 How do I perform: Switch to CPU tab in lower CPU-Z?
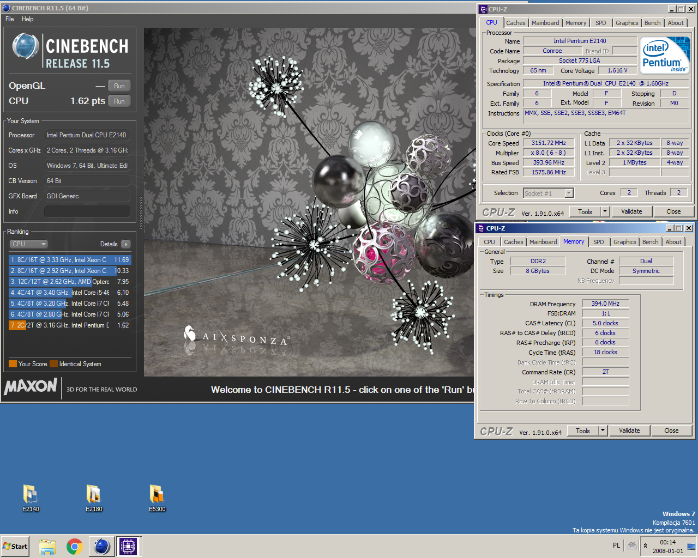tap(489, 242)
